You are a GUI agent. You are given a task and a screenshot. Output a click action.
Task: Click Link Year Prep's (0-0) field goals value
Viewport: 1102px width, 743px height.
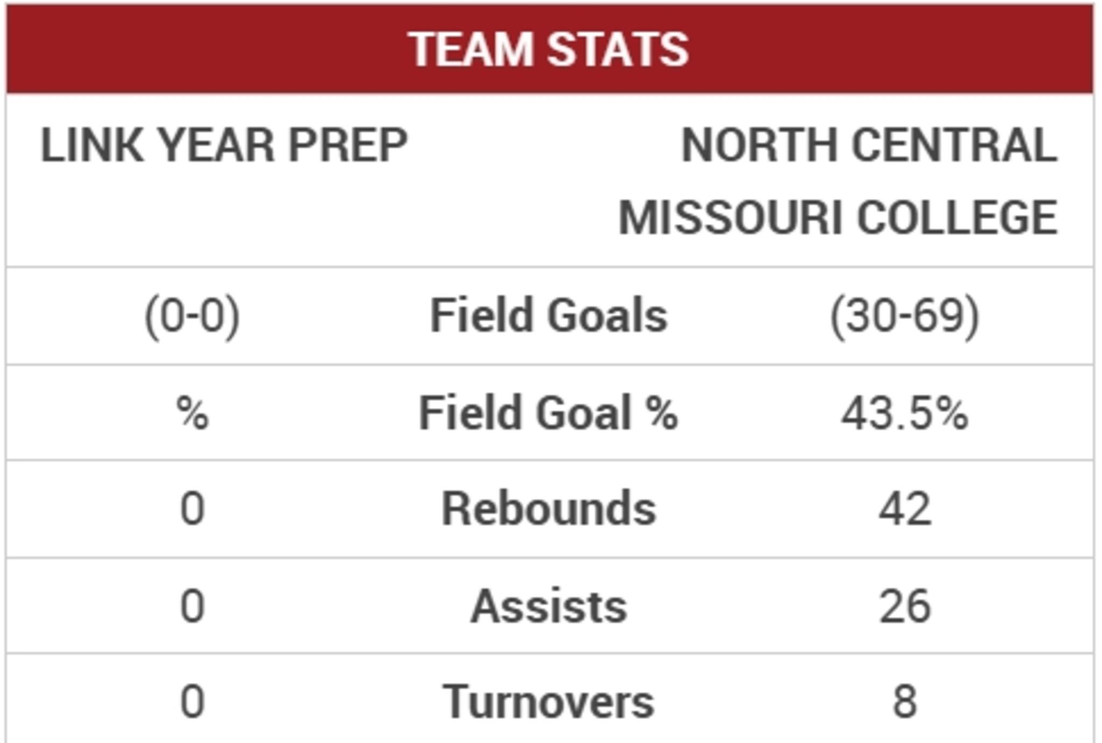(192, 316)
